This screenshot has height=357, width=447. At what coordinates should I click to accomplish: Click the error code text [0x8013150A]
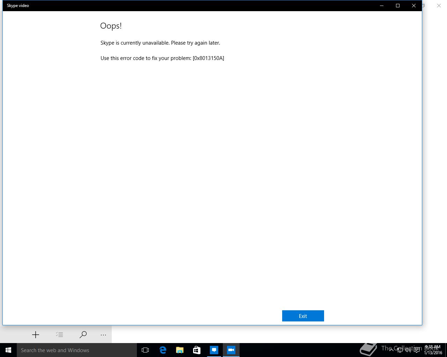208,58
